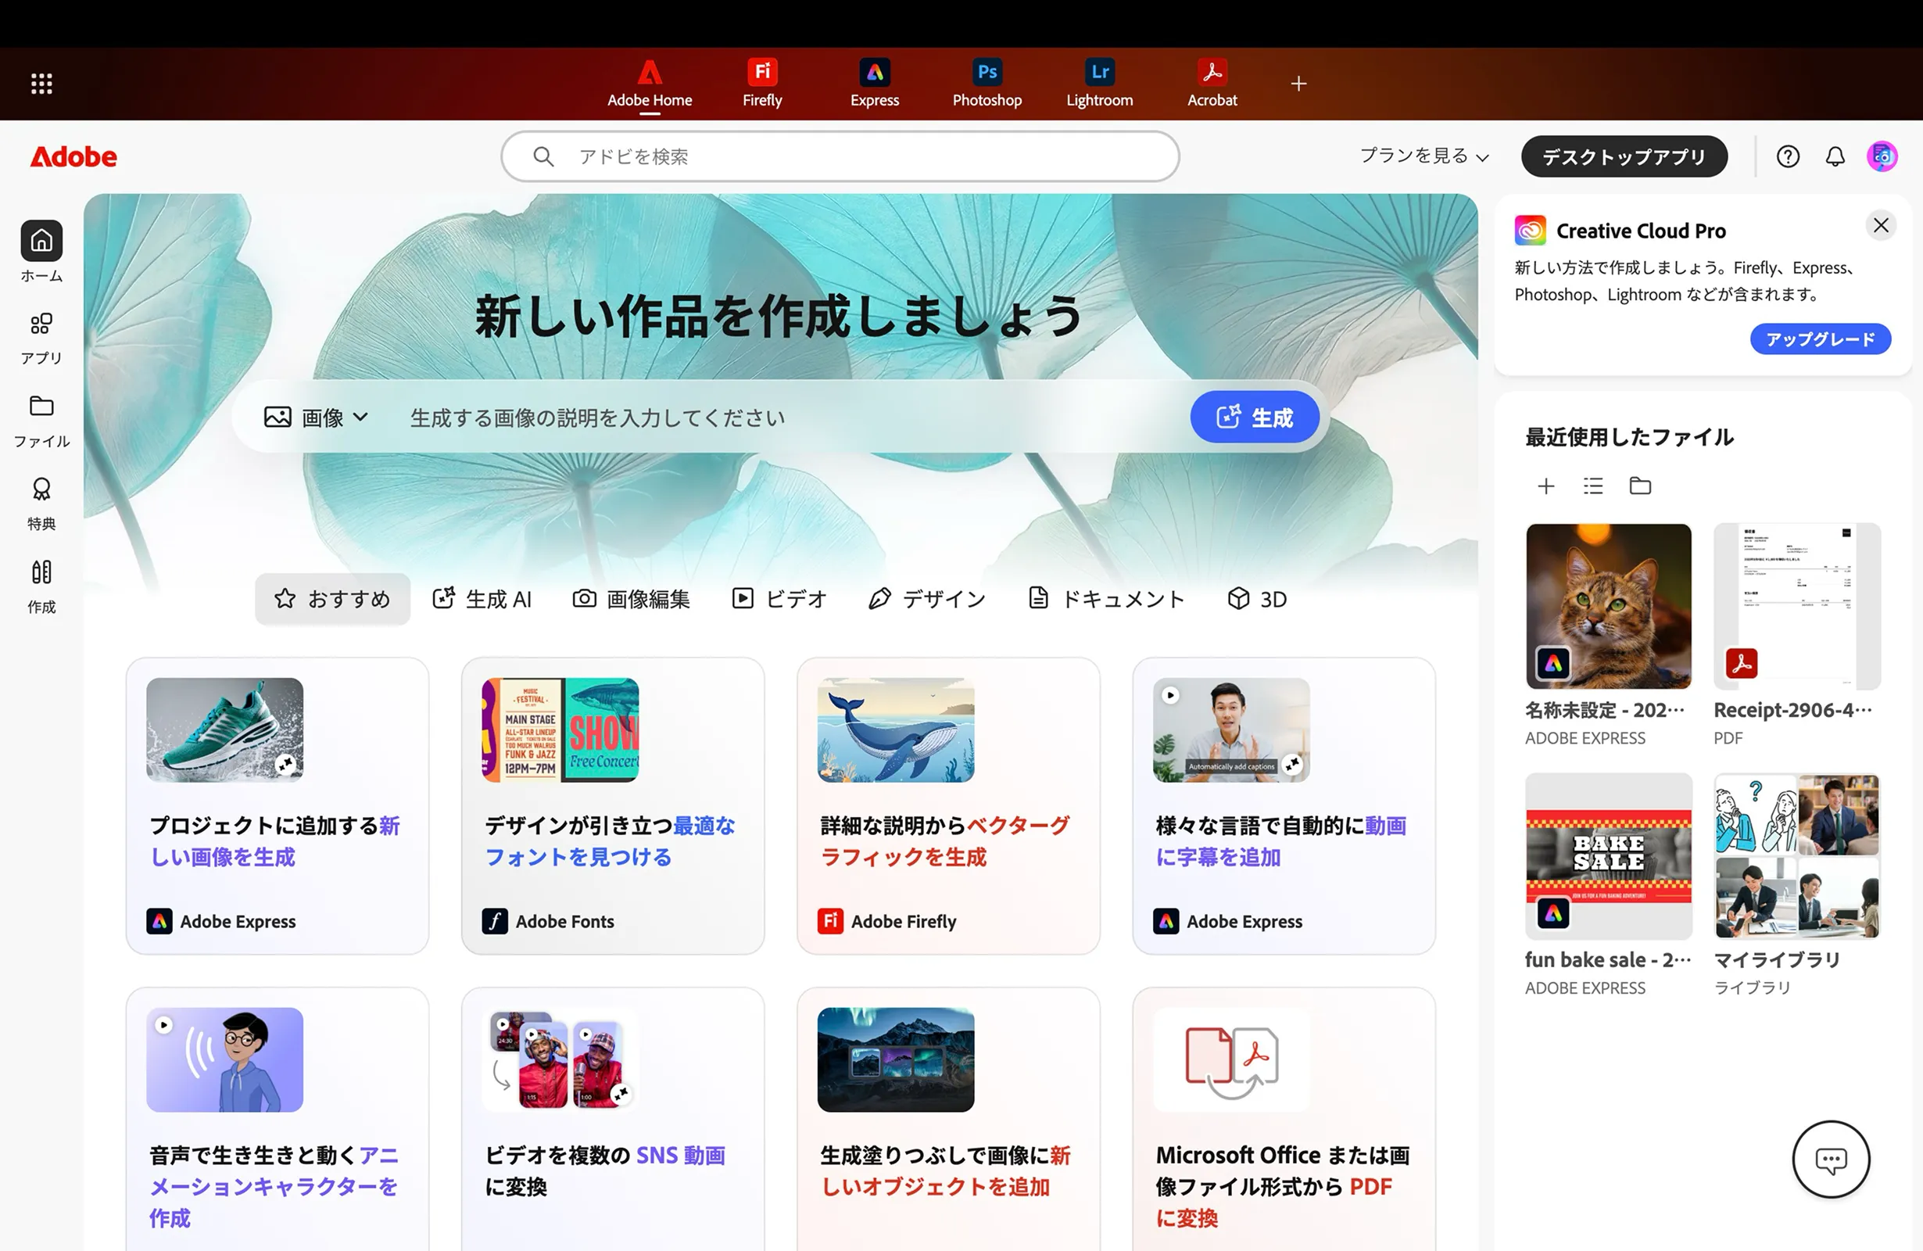
Task: Open the waffle app grid menu
Action: (x=41, y=83)
